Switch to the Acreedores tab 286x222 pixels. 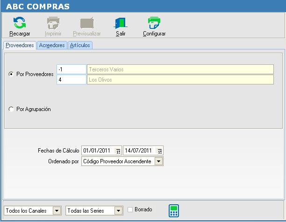[52, 45]
